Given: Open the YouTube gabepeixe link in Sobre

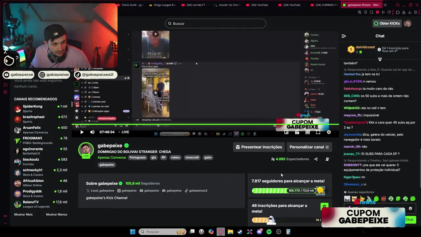Looking at the screenshot, I should click(x=149, y=191).
